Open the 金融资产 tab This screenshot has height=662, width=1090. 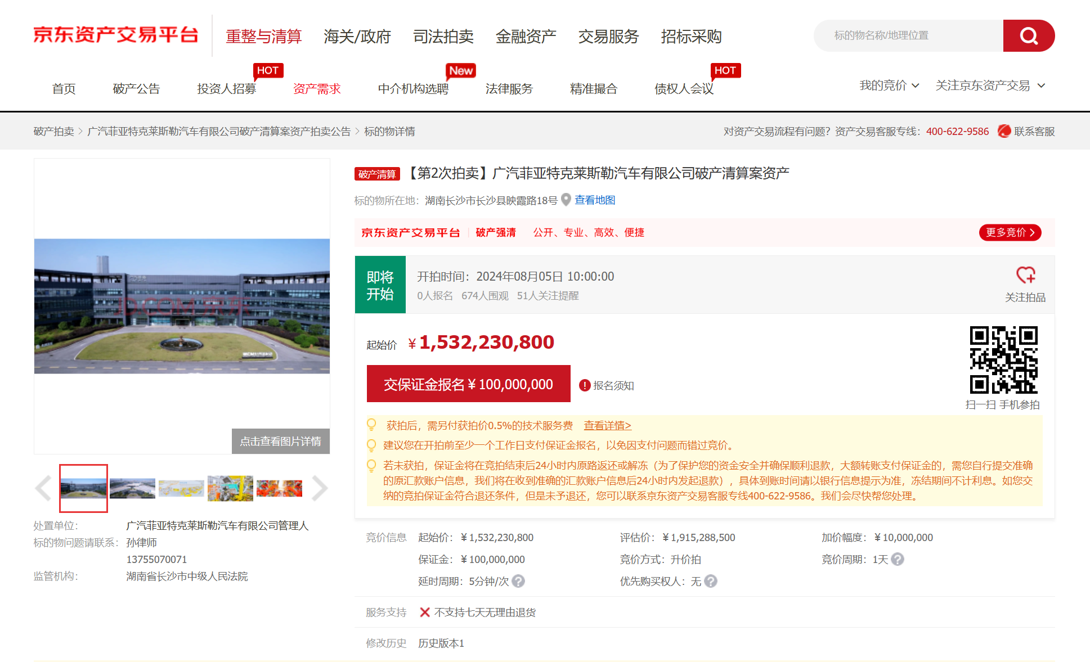pos(526,37)
